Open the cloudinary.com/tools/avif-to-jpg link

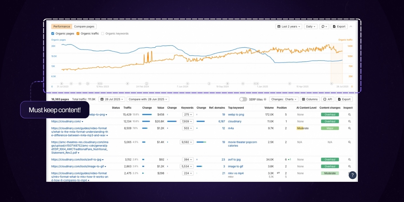[76, 160]
